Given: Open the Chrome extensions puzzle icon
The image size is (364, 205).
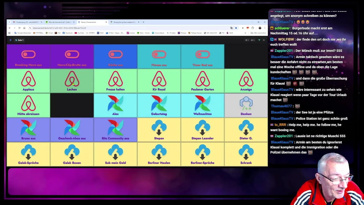Looking at the screenshot, I should pyautogui.click(x=253, y=28).
